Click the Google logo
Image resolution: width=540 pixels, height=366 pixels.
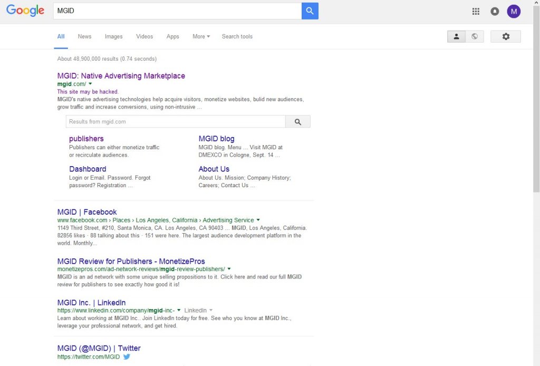point(25,11)
